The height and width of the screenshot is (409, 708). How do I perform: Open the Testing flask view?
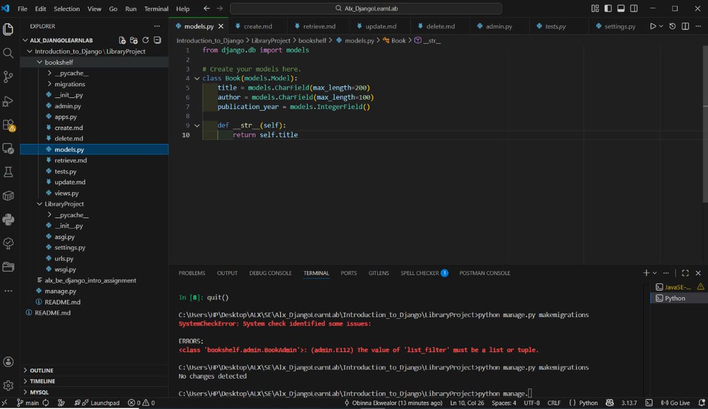8,172
